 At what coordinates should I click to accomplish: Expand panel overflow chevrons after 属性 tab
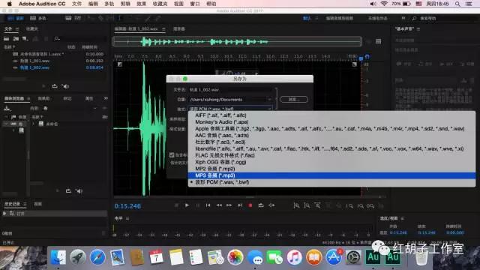pos(106,98)
